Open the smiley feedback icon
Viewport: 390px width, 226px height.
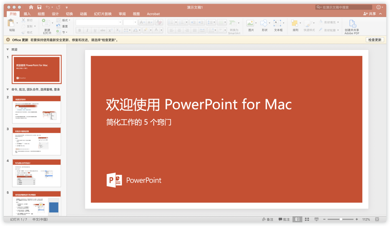point(379,7)
